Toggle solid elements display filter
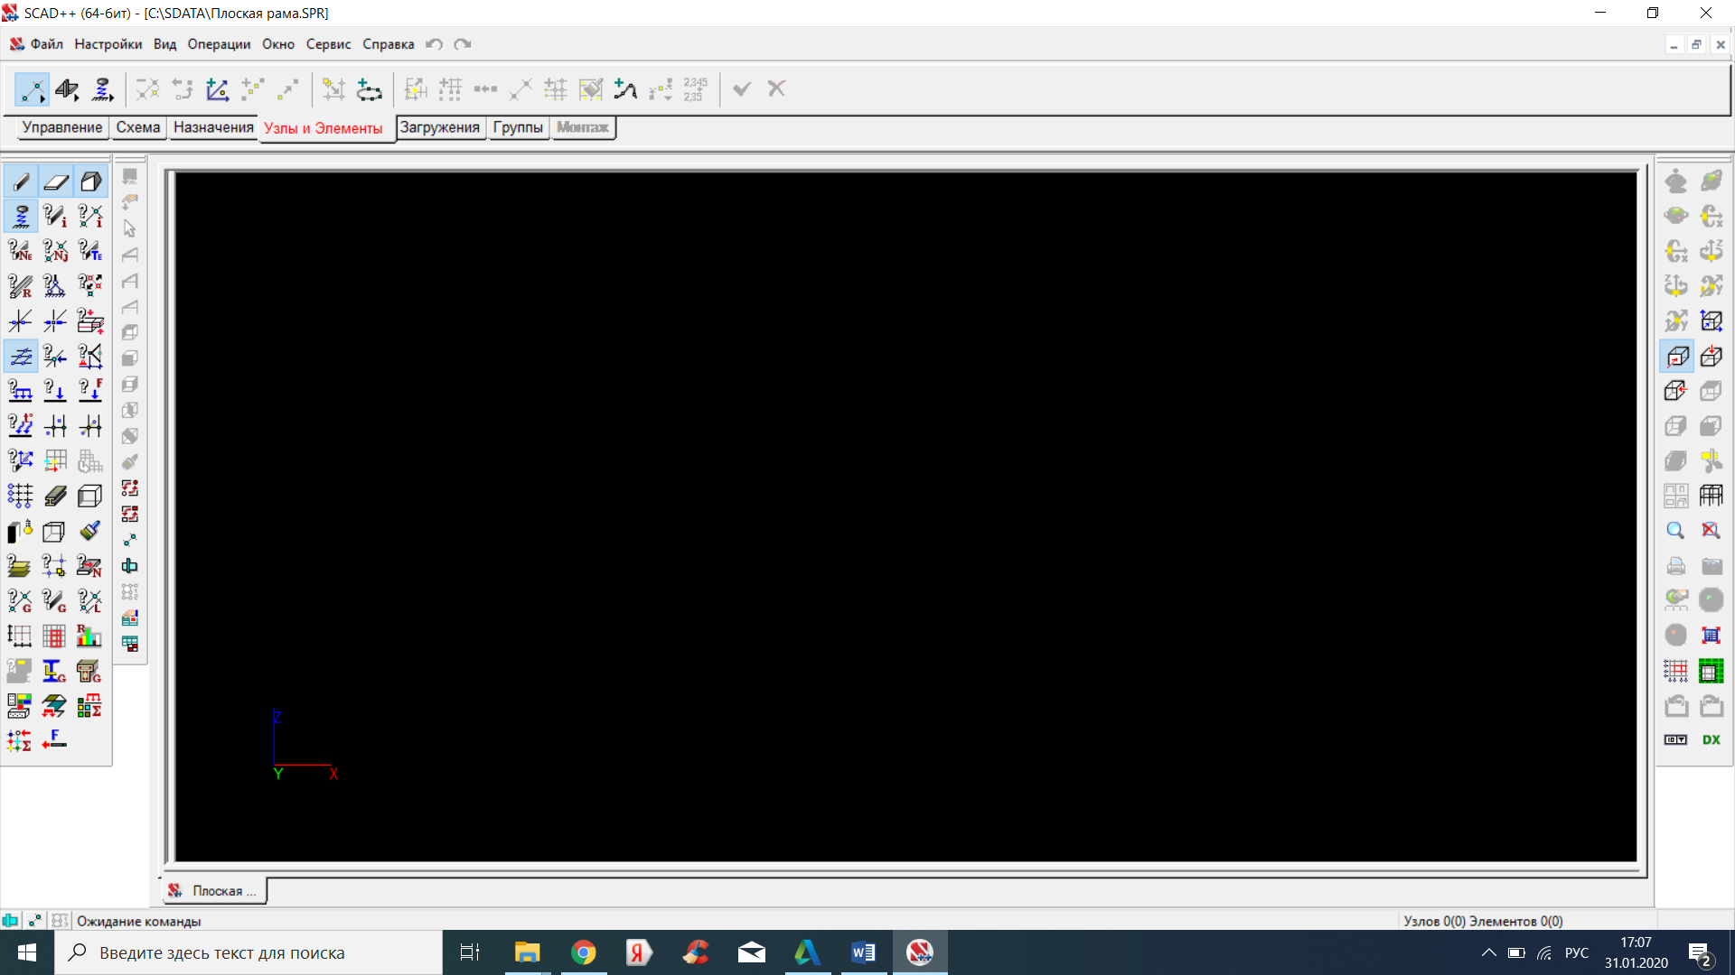The height and width of the screenshot is (975, 1735). click(x=90, y=181)
